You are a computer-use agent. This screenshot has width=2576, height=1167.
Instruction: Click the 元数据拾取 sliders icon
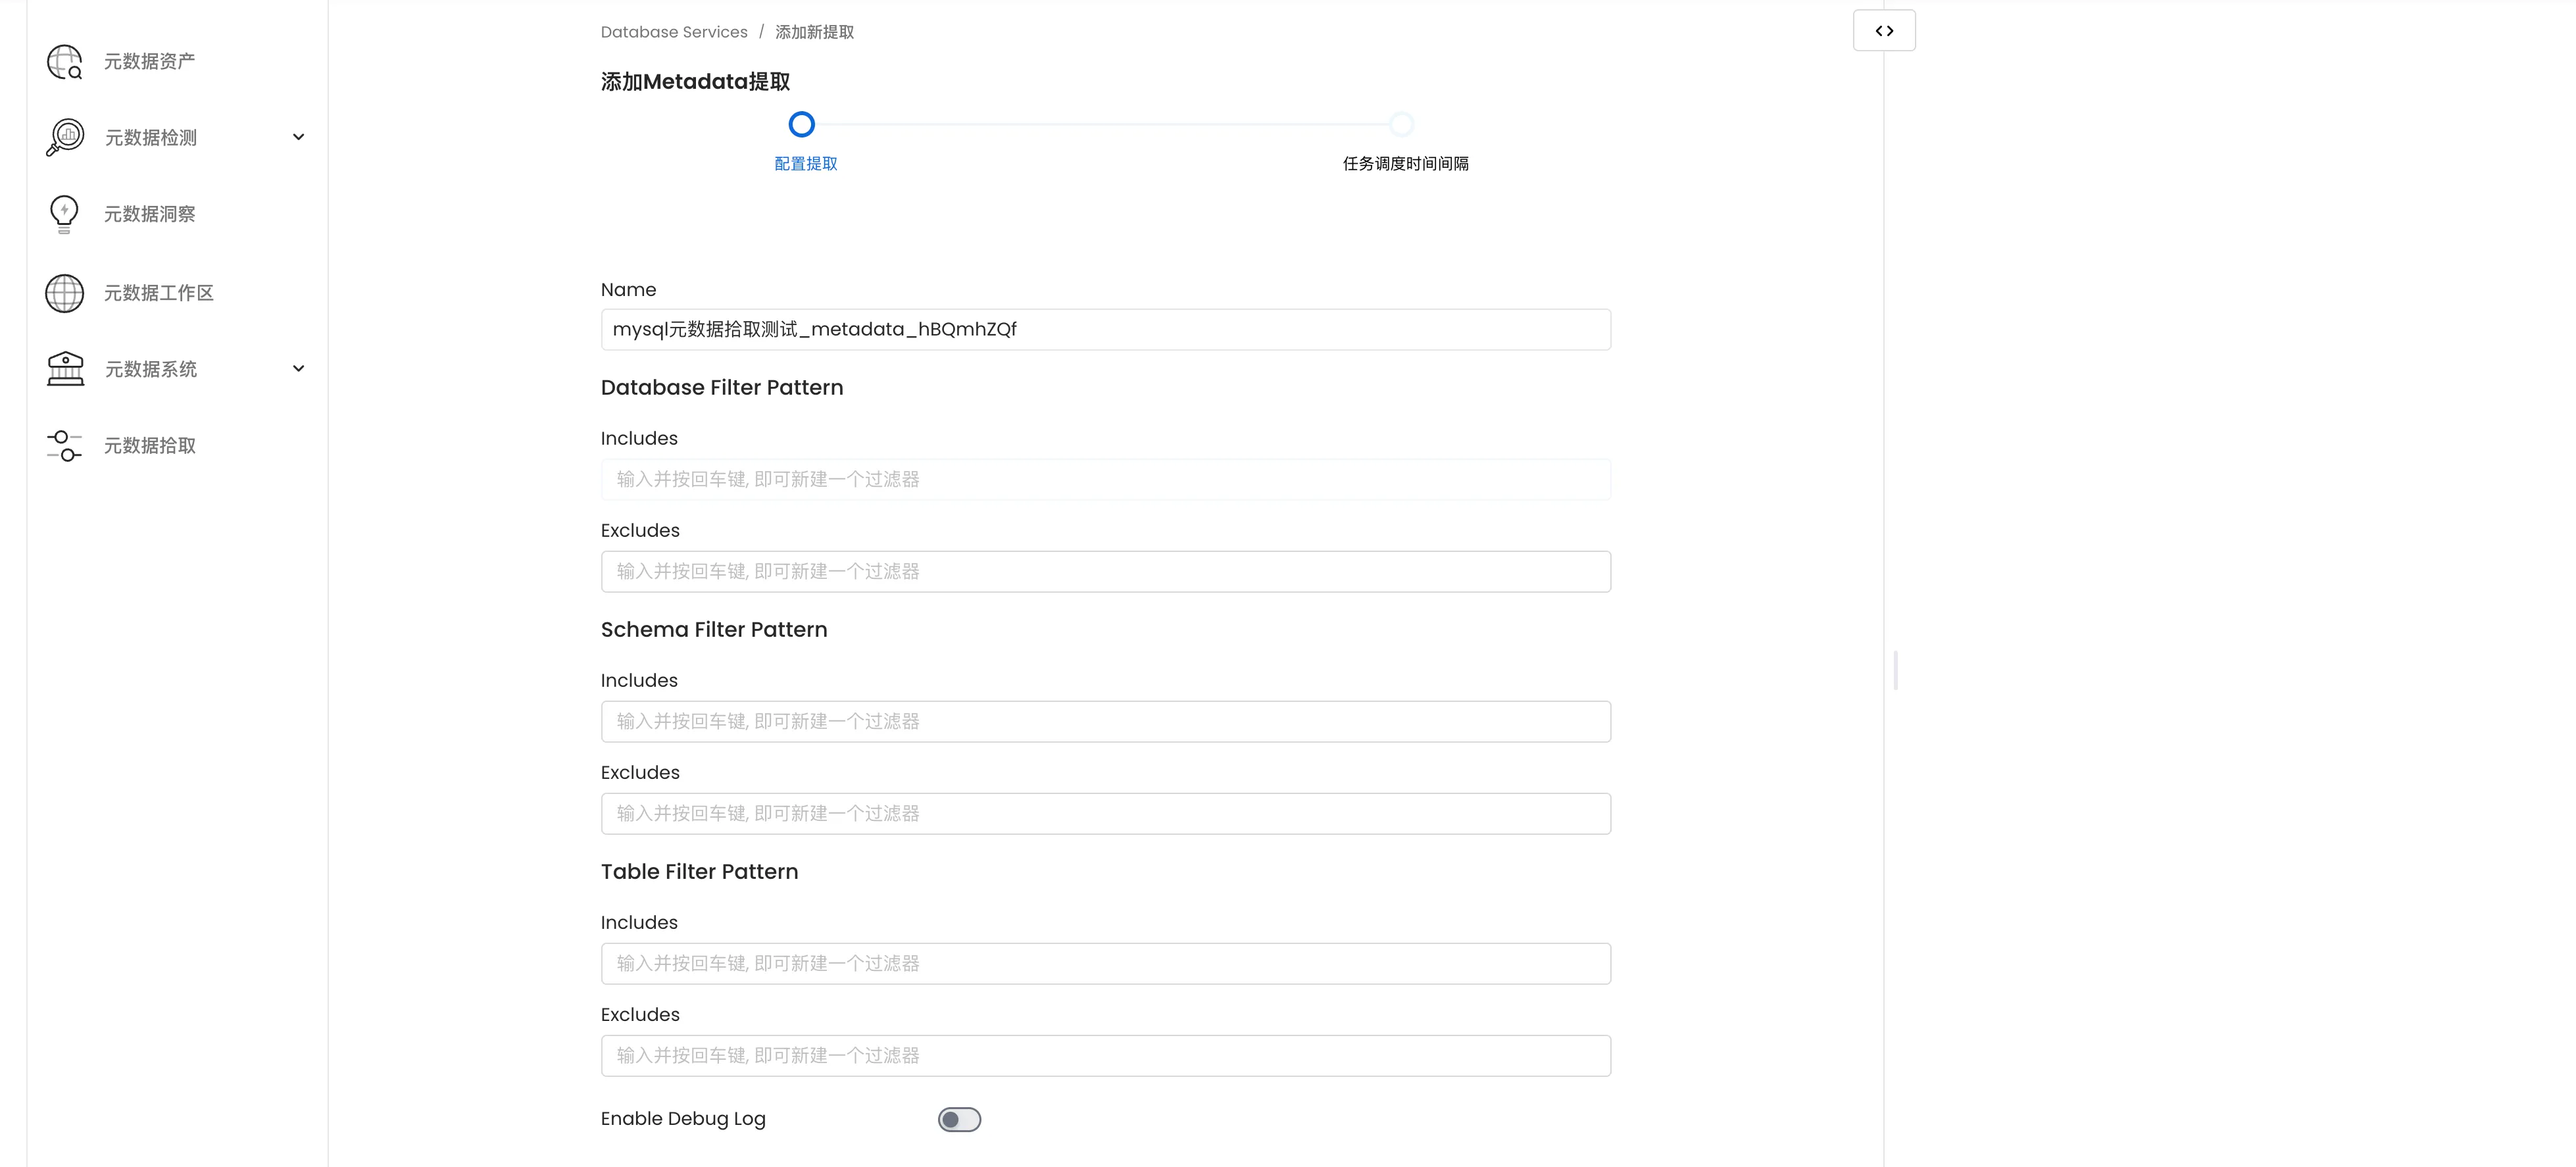tap(65, 446)
